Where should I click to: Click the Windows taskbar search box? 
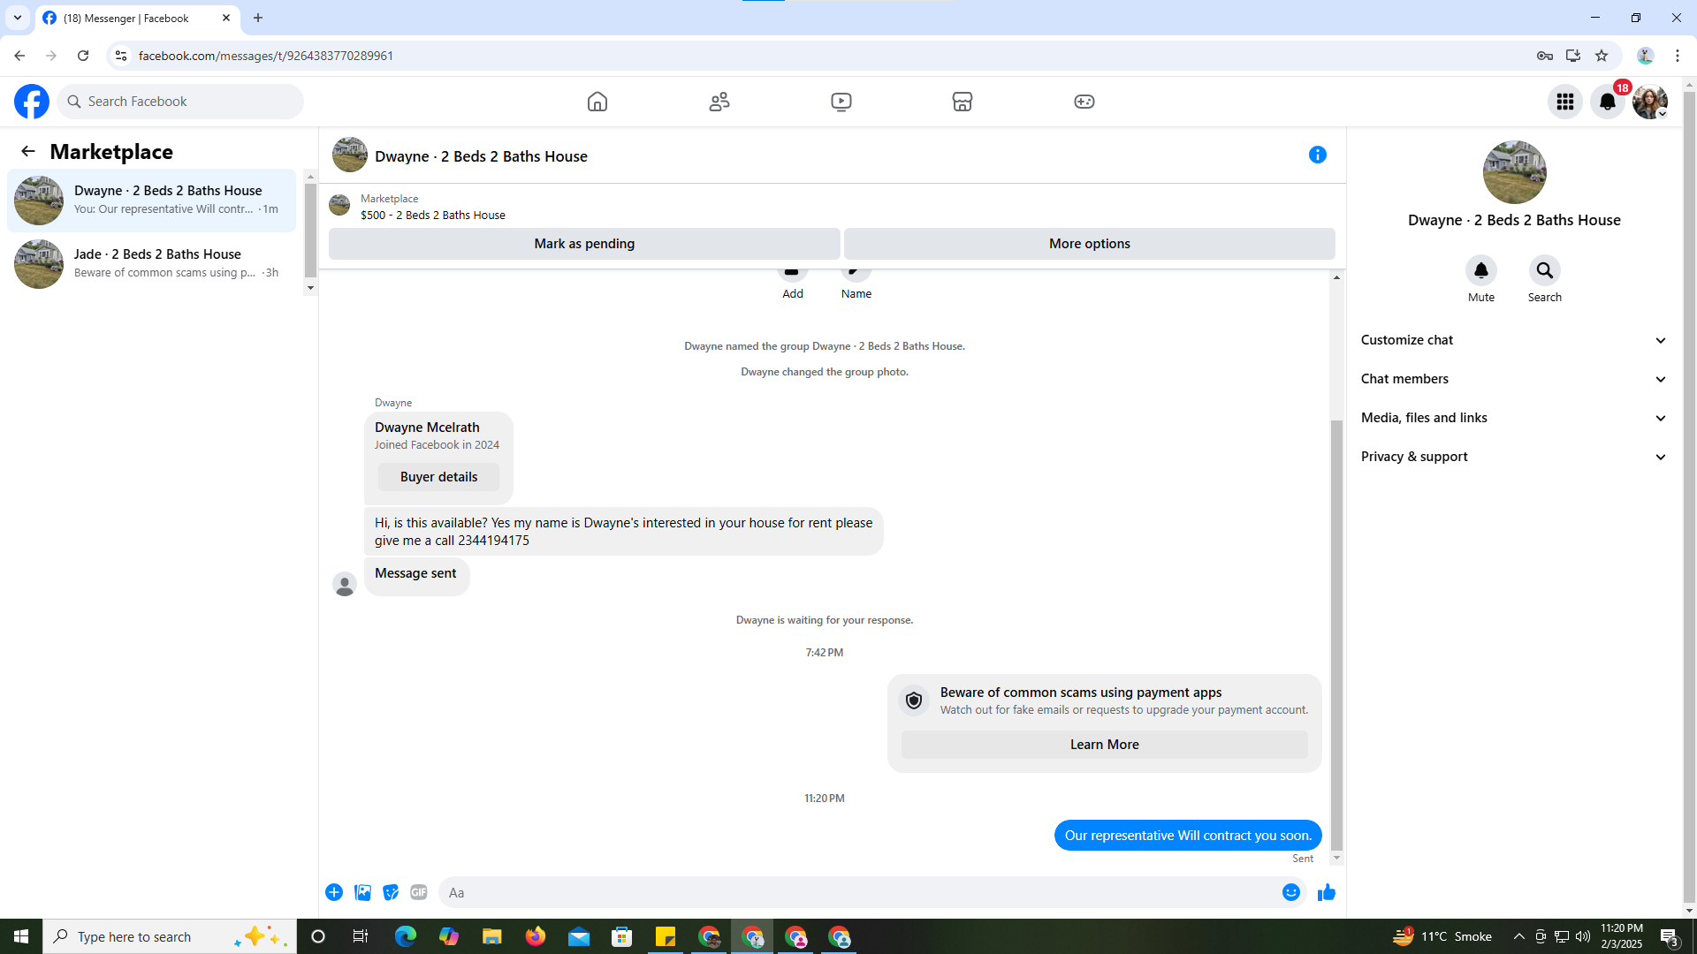(x=170, y=936)
